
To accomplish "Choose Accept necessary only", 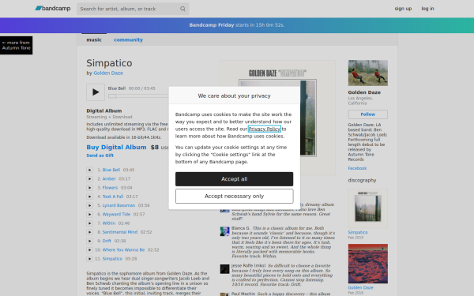I will 235,197.
